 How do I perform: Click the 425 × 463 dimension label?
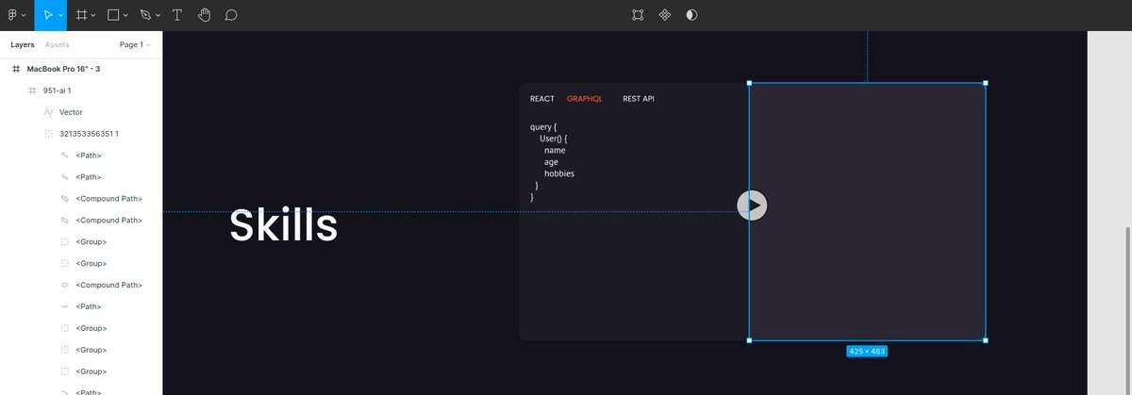(867, 351)
